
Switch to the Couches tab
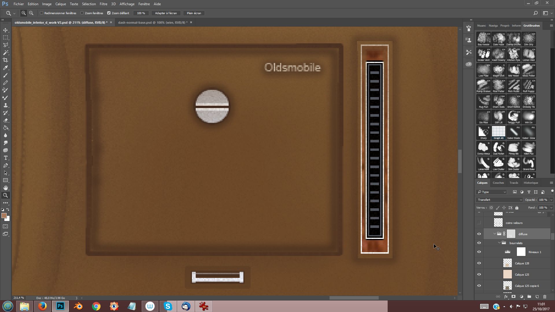[x=498, y=183]
